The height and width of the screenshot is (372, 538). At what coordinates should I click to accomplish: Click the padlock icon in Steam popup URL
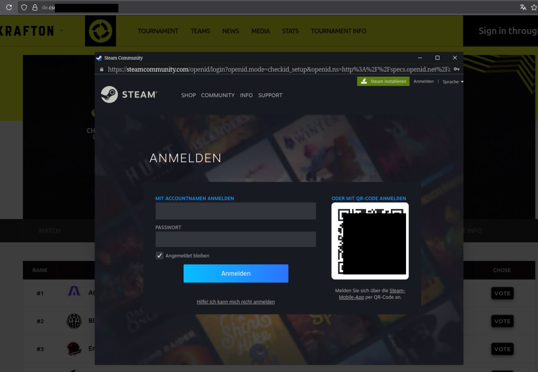[x=101, y=69]
